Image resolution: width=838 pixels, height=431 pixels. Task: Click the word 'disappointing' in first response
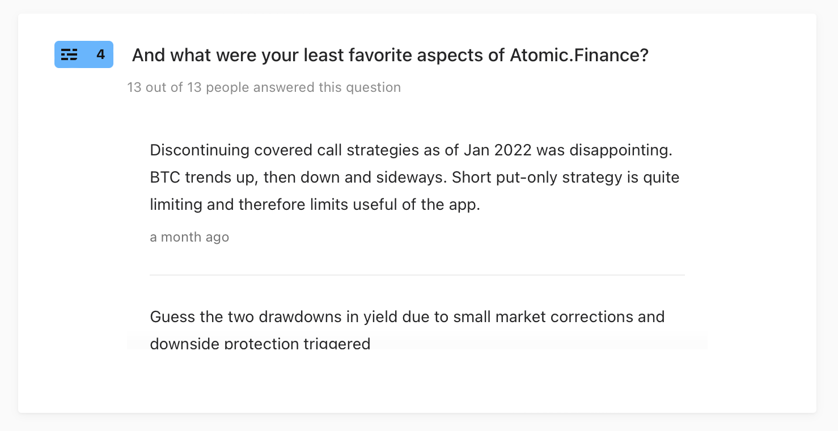click(x=620, y=150)
